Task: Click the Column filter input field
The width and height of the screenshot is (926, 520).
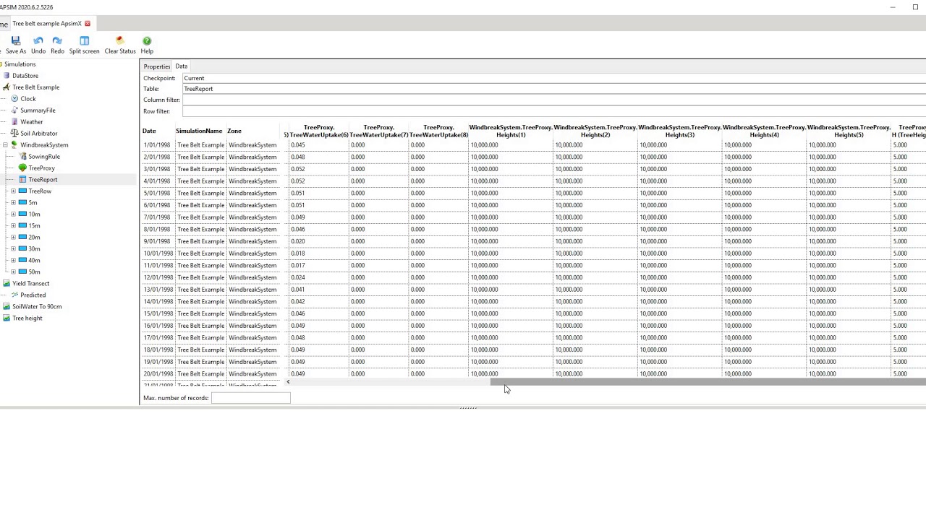Action: pyautogui.click(x=553, y=100)
